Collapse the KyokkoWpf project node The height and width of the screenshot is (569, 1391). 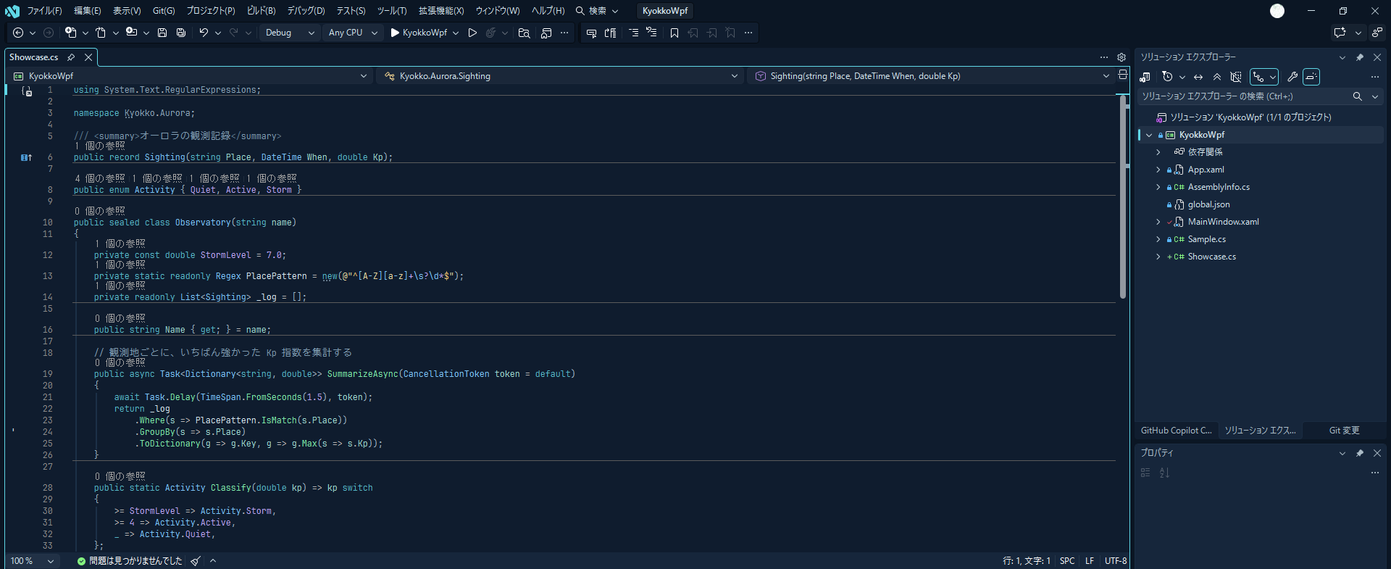tap(1149, 135)
